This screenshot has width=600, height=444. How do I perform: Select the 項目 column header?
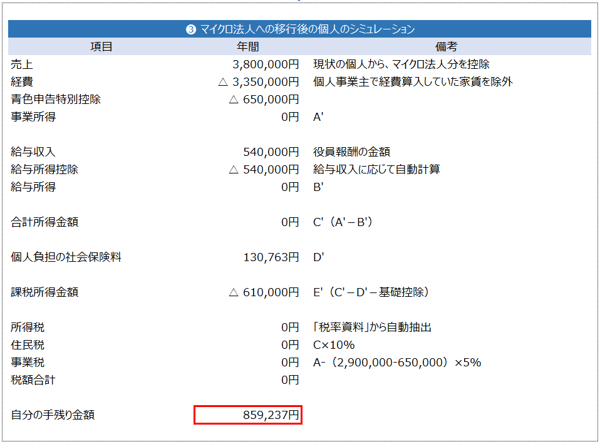click(x=101, y=47)
